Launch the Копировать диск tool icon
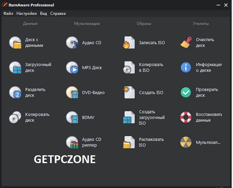 point(16,117)
